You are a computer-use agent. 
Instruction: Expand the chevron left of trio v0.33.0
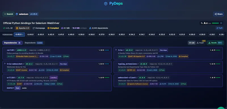116,50
